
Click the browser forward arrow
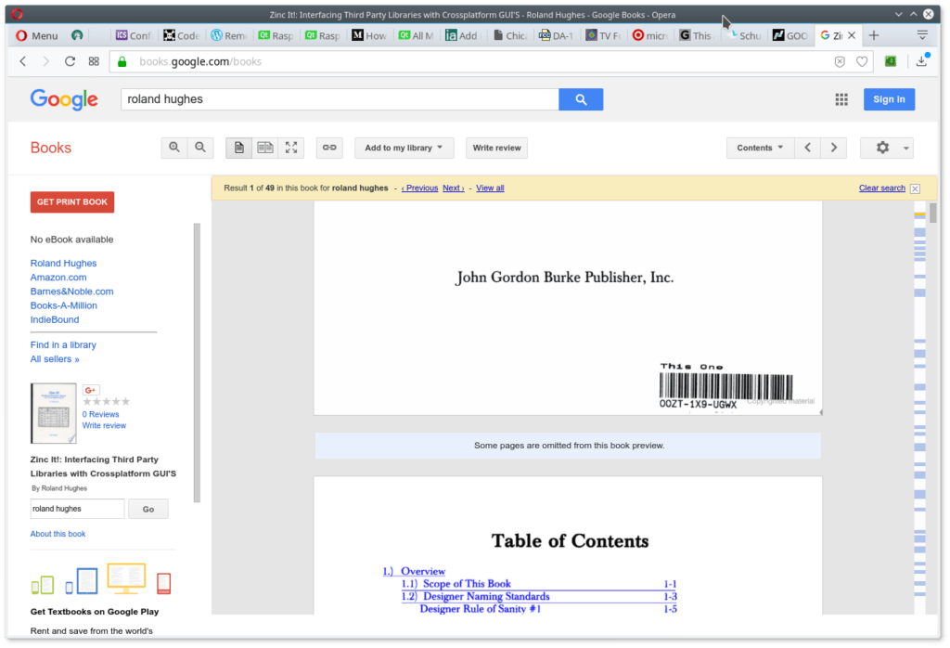click(46, 61)
